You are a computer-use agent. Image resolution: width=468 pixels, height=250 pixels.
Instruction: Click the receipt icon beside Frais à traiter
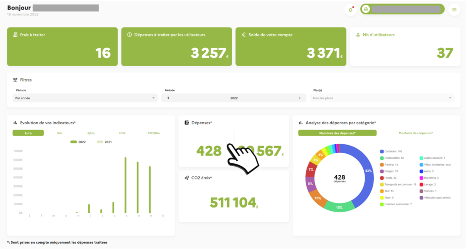pyautogui.click(x=15, y=35)
